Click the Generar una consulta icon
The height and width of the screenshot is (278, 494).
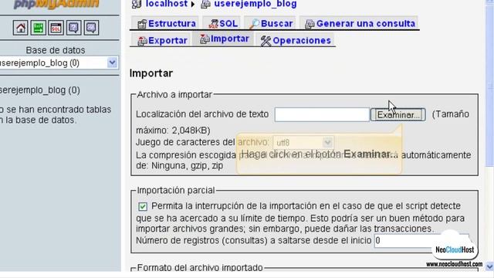pos(310,24)
